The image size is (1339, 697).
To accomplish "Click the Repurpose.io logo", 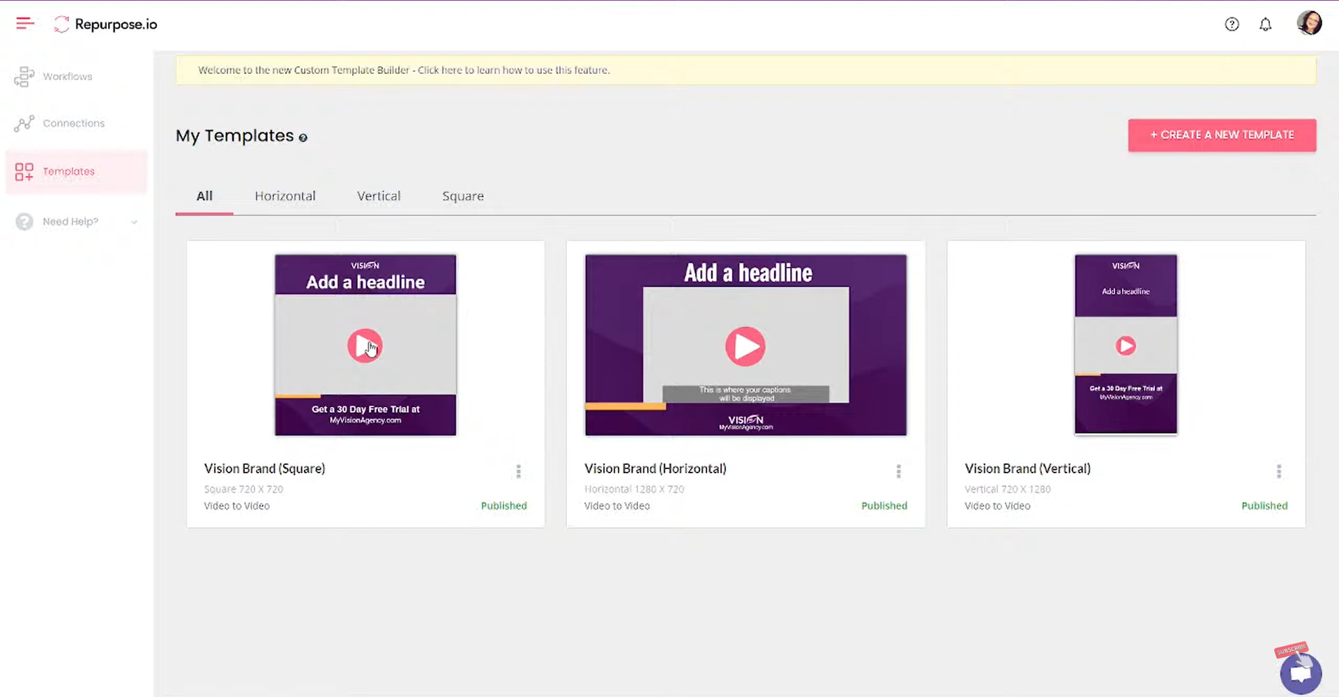I will [x=105, y=24].
